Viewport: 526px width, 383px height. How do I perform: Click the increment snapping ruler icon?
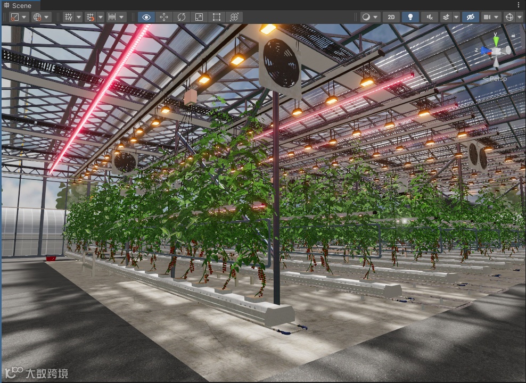[x=112, y=17]
